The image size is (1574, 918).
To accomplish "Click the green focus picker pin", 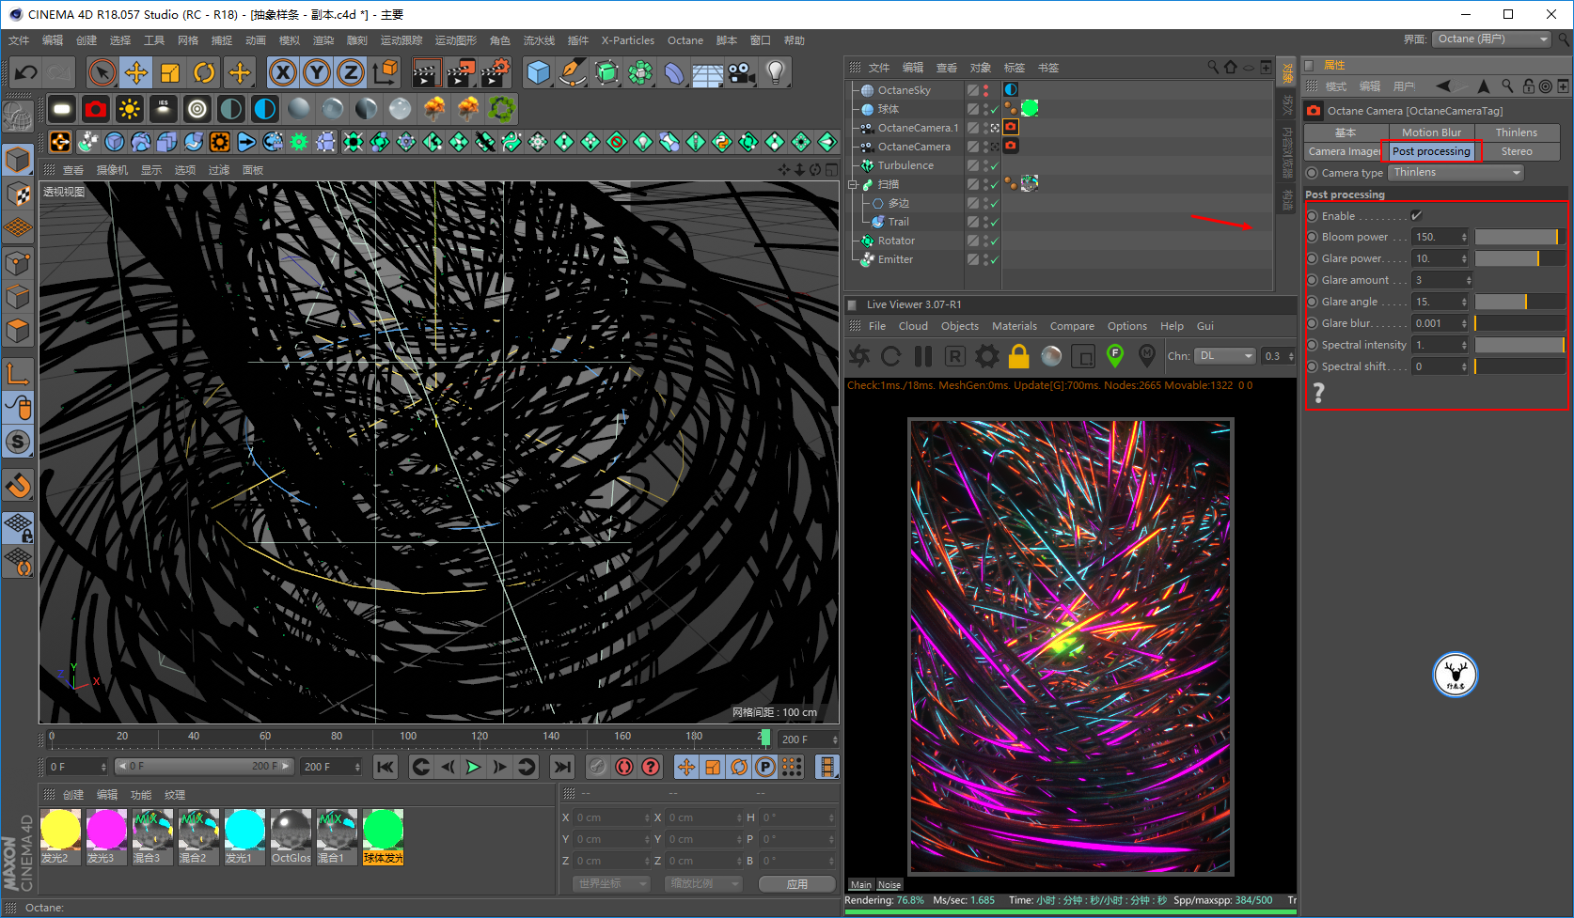I will tap(1115, 355).
